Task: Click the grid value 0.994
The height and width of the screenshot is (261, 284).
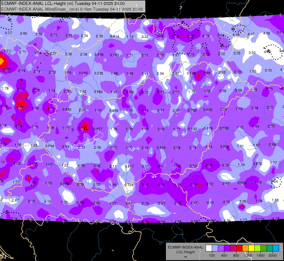Action: [x=50, y=146]
